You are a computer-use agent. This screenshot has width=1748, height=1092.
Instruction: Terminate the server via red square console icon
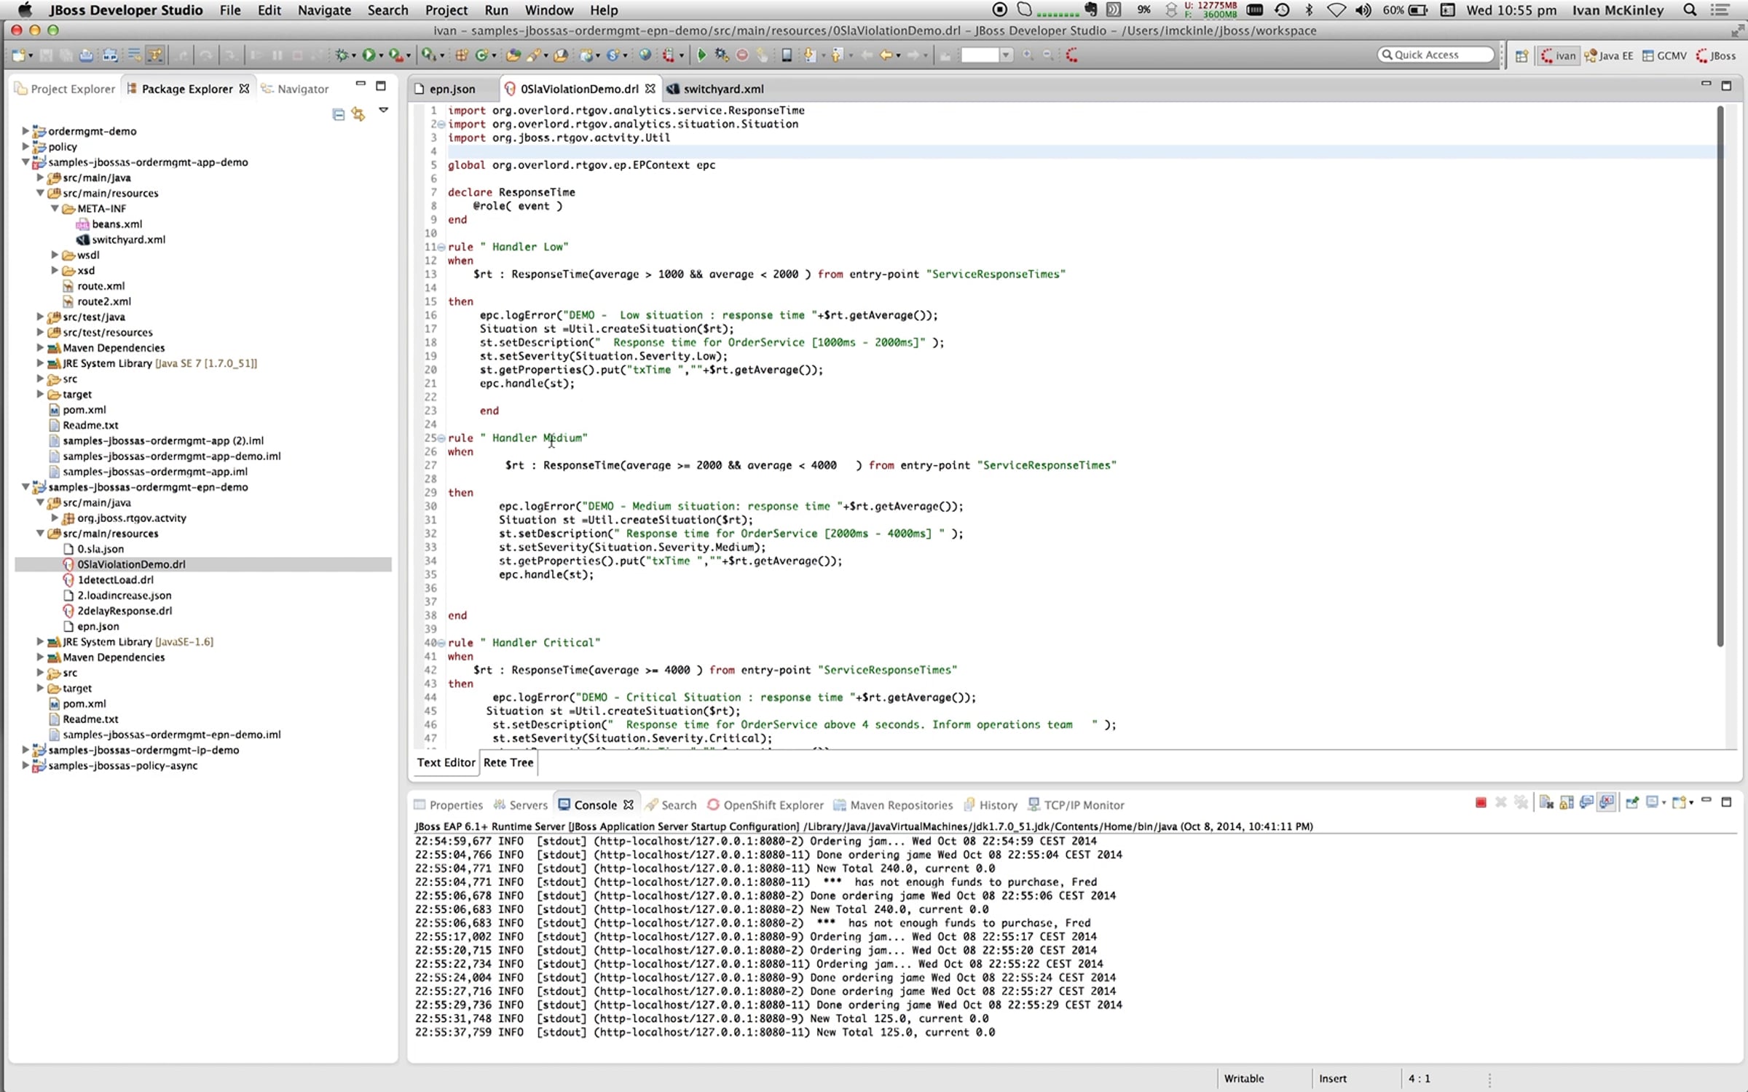click(x=1481, y=802)
